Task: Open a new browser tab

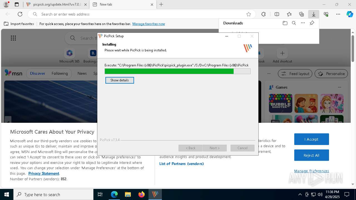Action: point(161,4)
